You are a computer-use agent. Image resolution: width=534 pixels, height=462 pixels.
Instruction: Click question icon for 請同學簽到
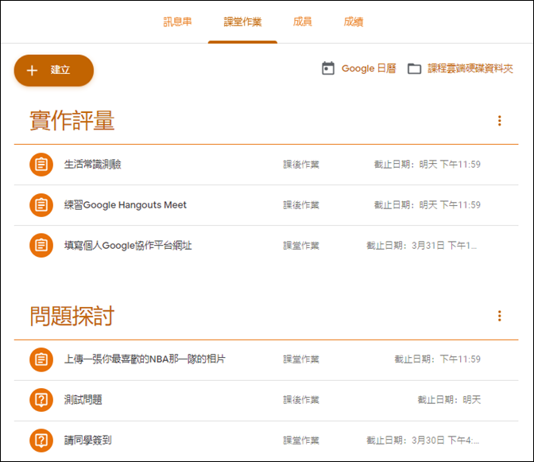point(41,441)
